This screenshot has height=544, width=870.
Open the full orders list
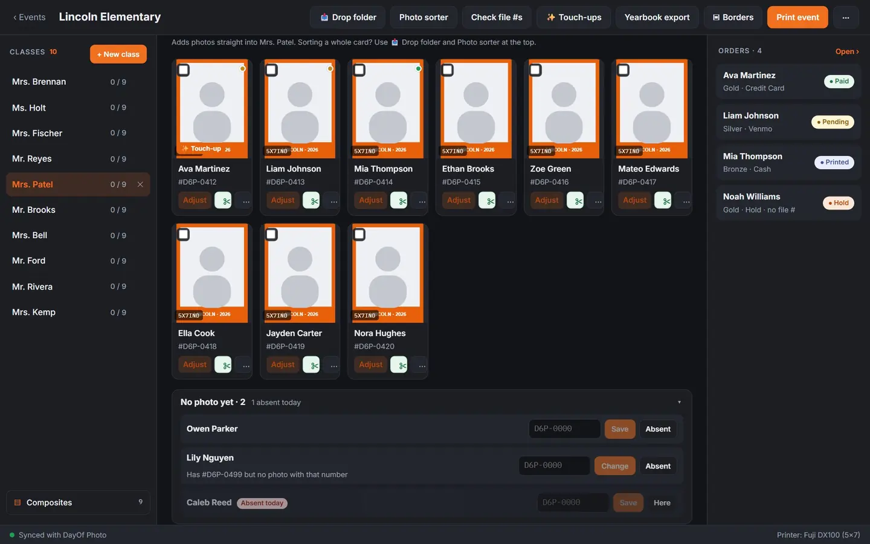coord(847,51)
